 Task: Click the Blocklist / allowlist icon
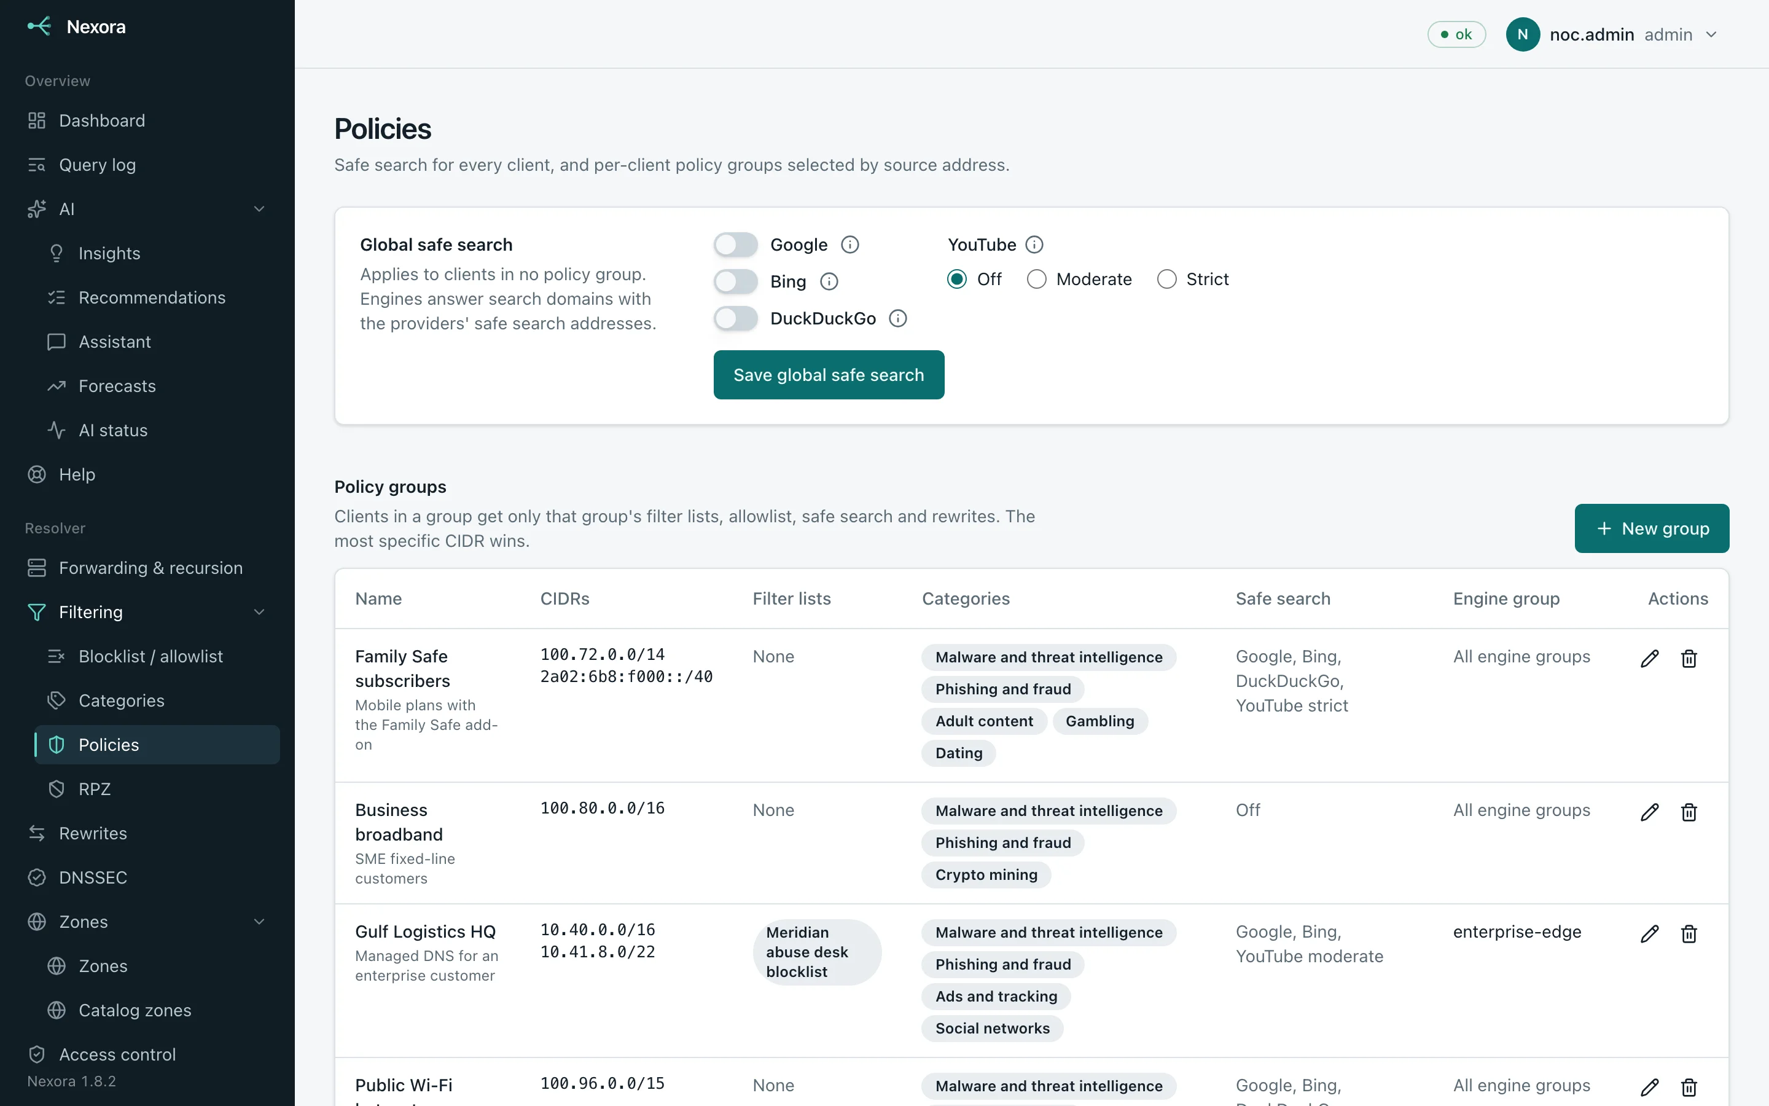[x=57, y=656]
